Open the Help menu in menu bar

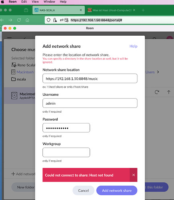tap(63, 2)
